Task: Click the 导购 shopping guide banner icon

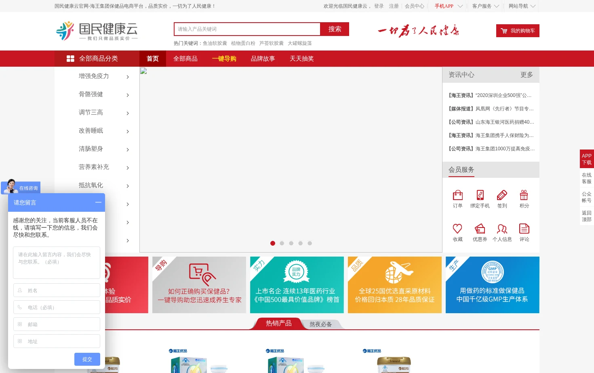Action: 202,274
